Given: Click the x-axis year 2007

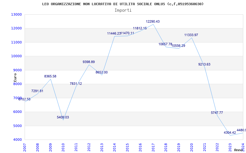Looking at the screenshot, I should 25,147.
